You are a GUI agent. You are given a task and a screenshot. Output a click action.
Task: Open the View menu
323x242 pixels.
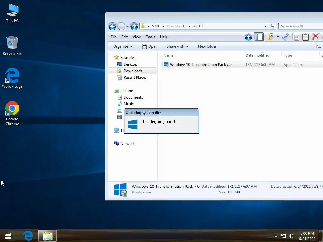(x=137, y=37)
